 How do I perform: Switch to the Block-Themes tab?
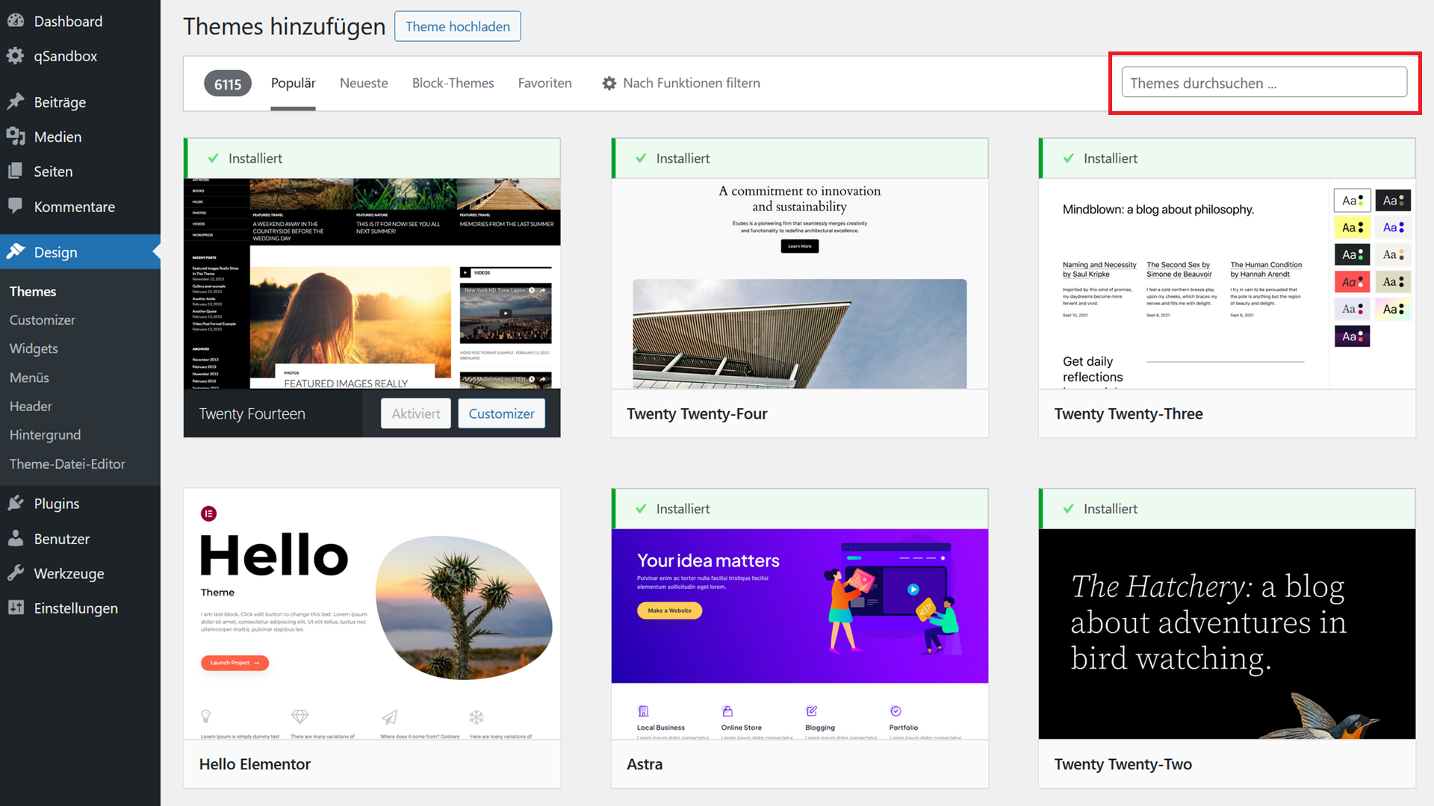click(x=453, y=83)
